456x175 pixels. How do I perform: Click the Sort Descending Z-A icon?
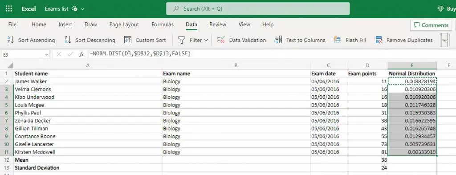68,40
